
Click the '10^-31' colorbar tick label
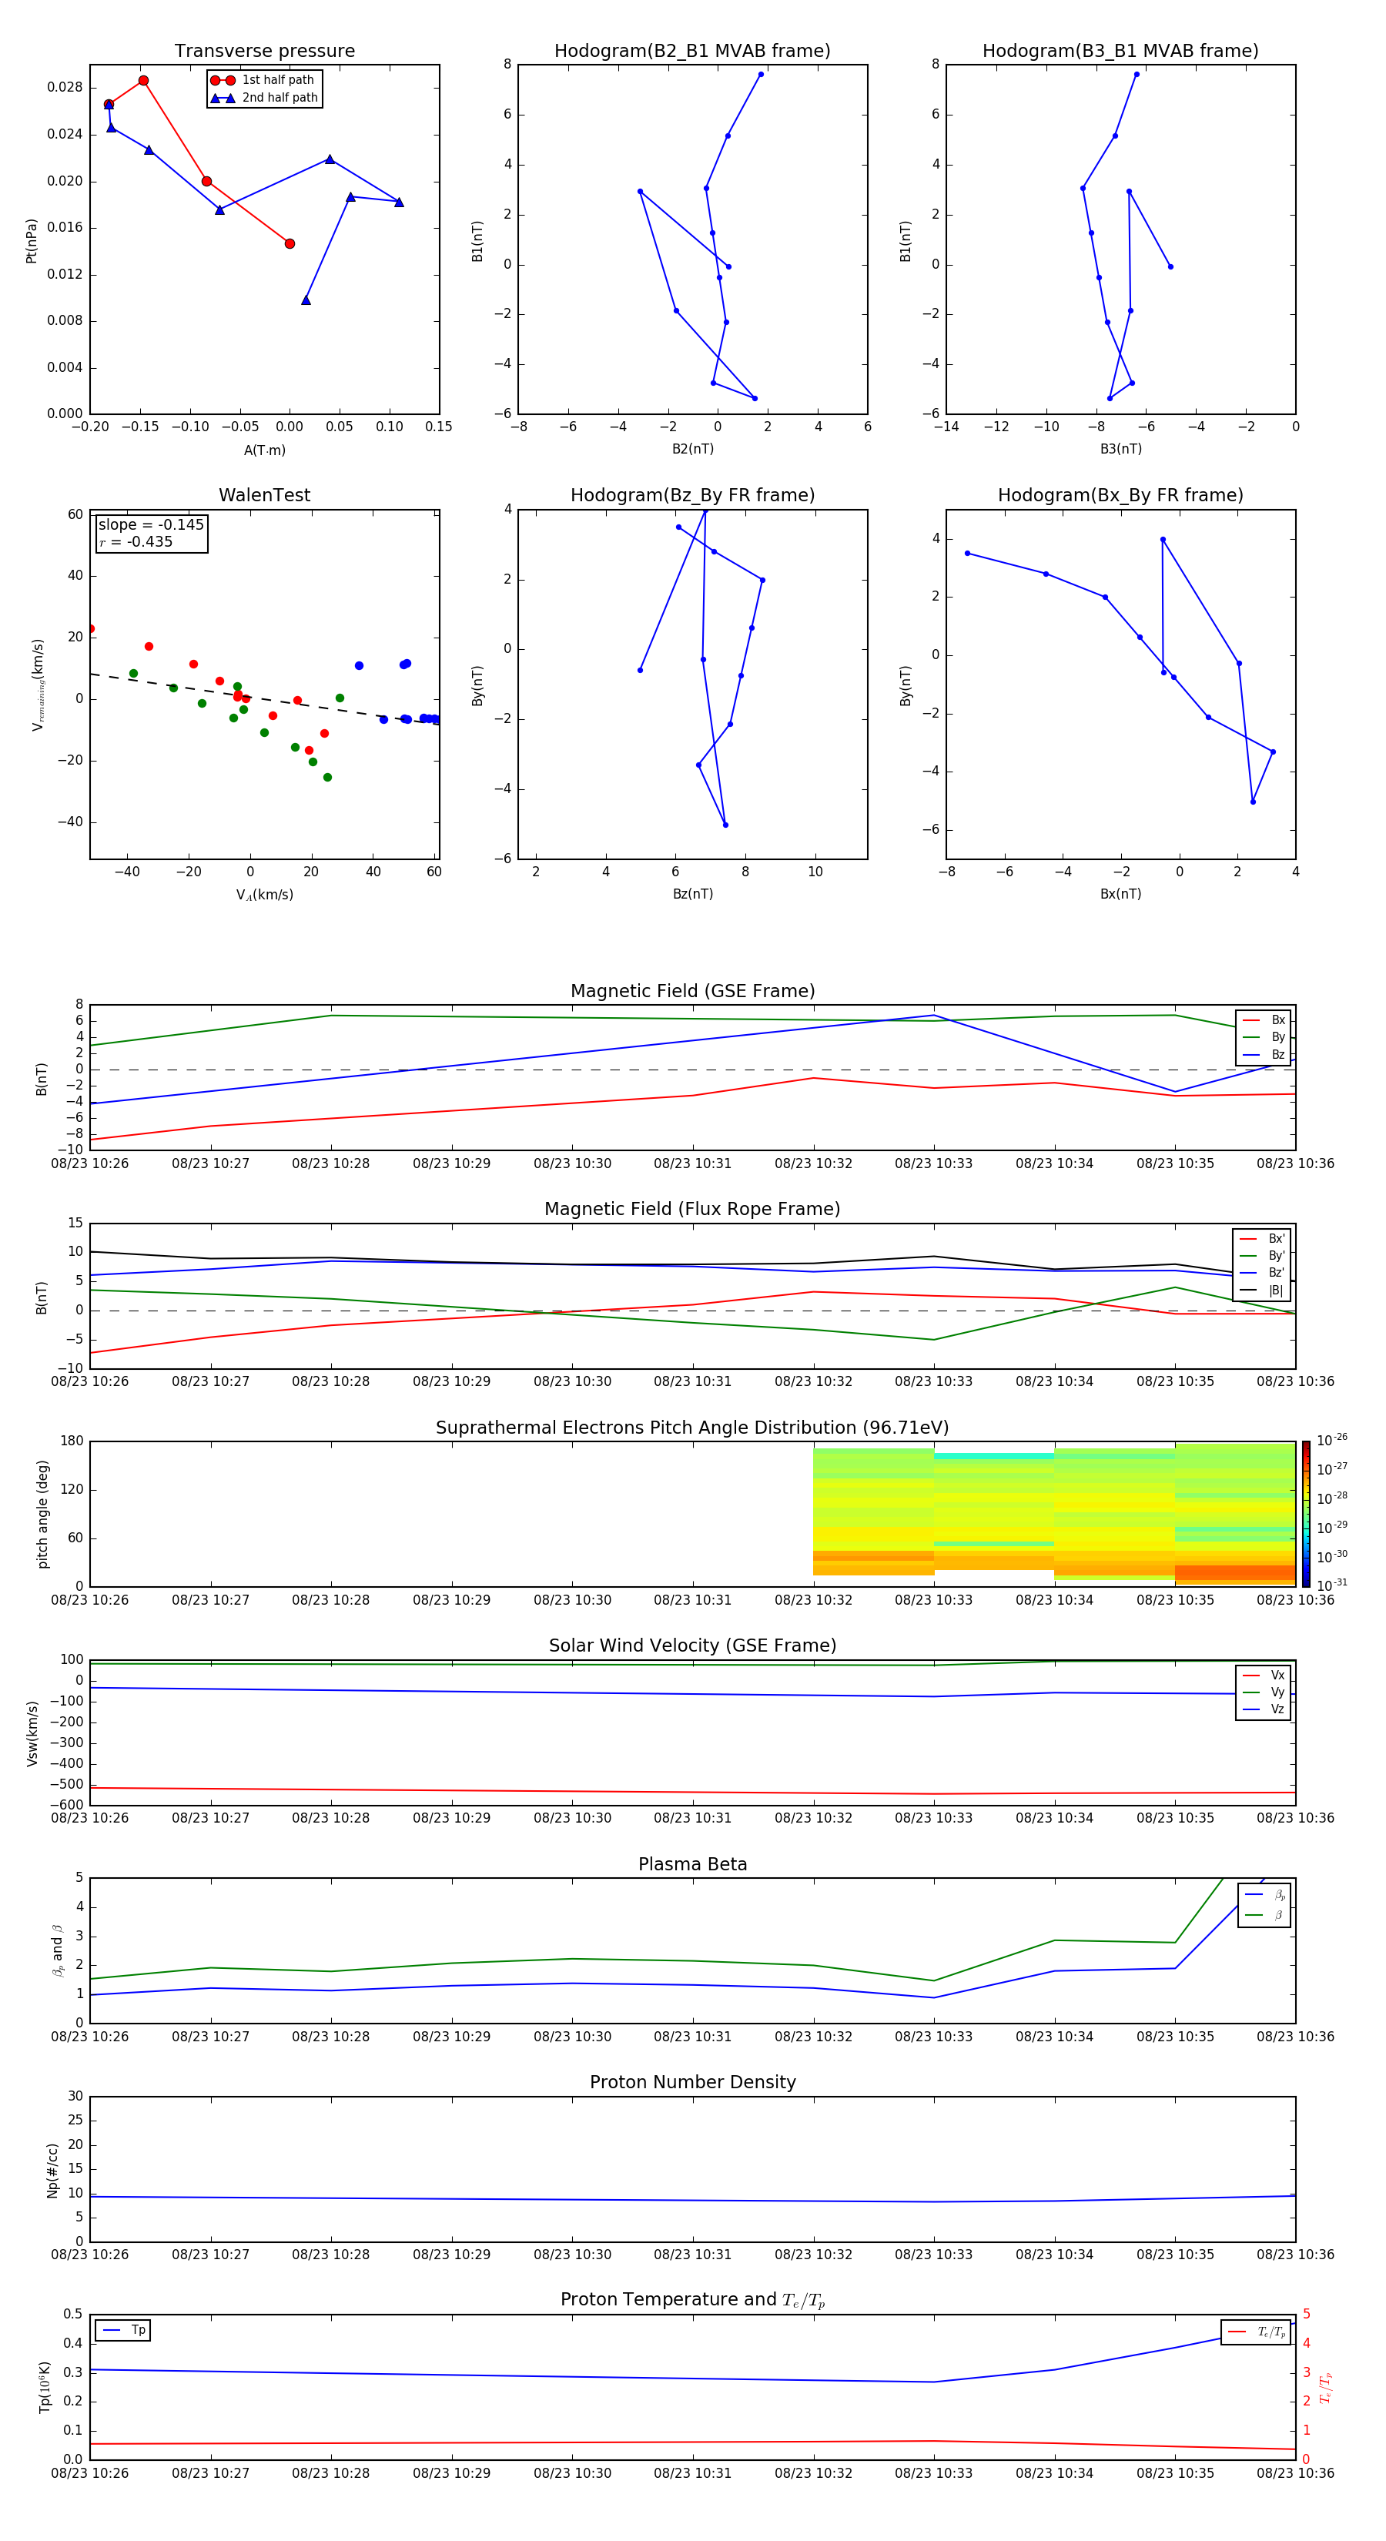1332,1585
